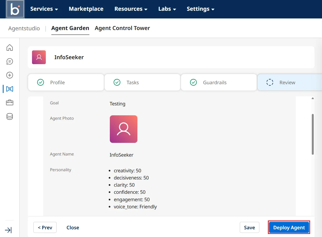This screenshot has width=322, height=237.
Task: Expand the Resources dropdown menu
Action: (x=131, y=9)
